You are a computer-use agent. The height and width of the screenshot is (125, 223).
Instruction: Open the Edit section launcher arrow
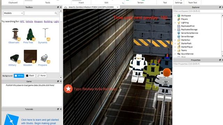click(x=123, y=3)
